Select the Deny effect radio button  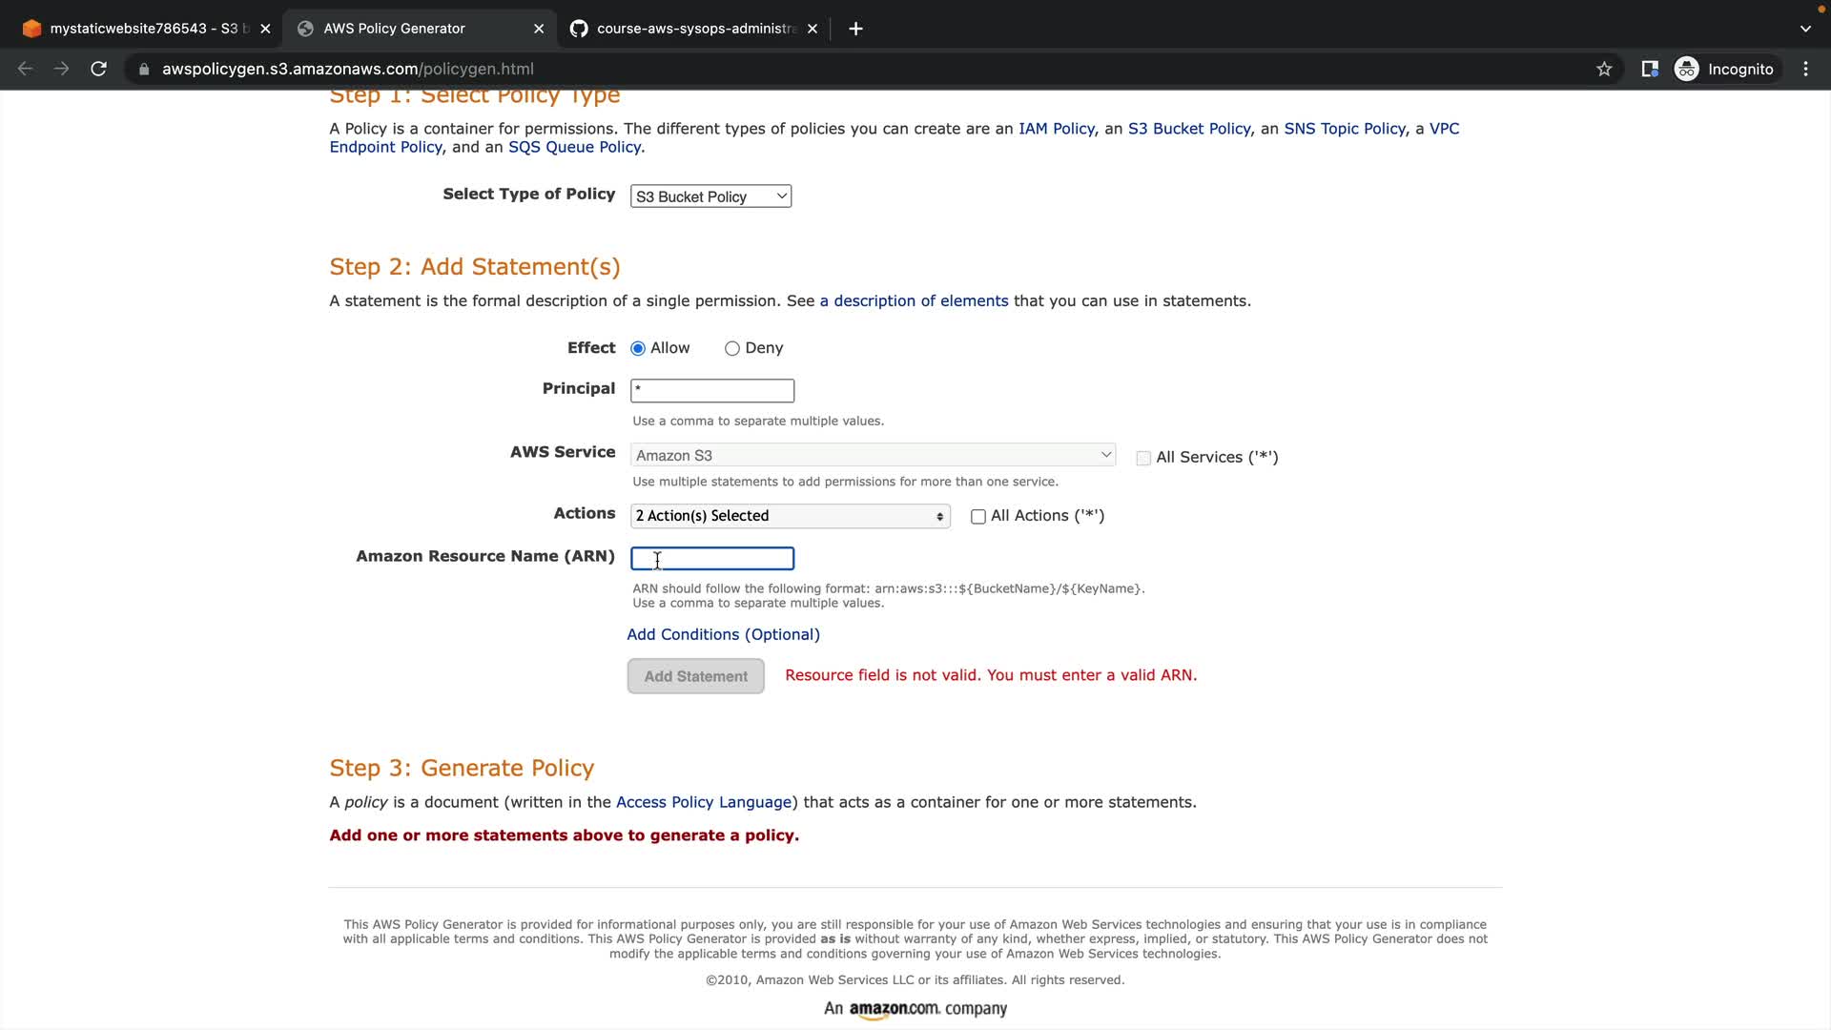pos(731,349)
